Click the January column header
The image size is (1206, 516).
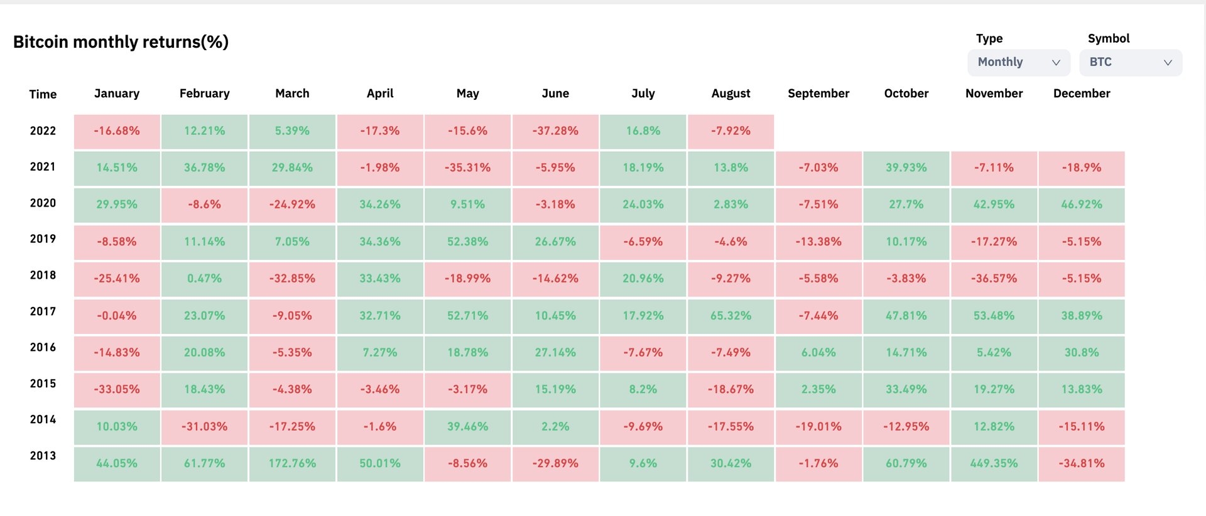point(117,94)
